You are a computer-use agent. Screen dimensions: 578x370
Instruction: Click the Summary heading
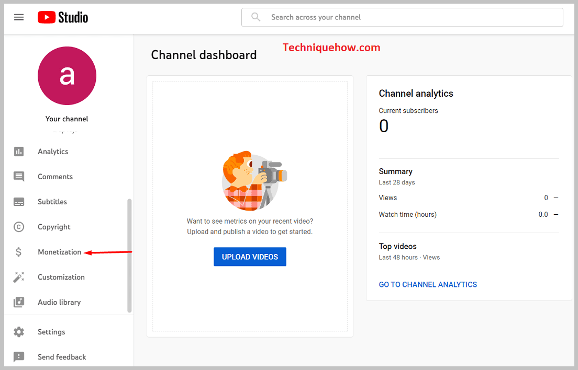coord(395,171)
